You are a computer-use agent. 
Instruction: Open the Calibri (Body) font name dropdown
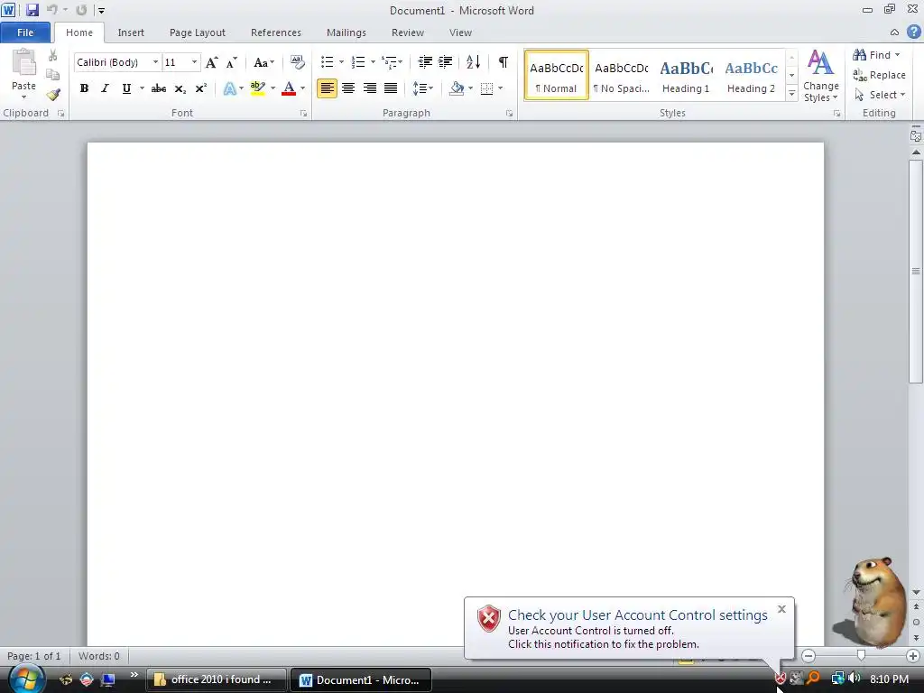tap(155, 62)
